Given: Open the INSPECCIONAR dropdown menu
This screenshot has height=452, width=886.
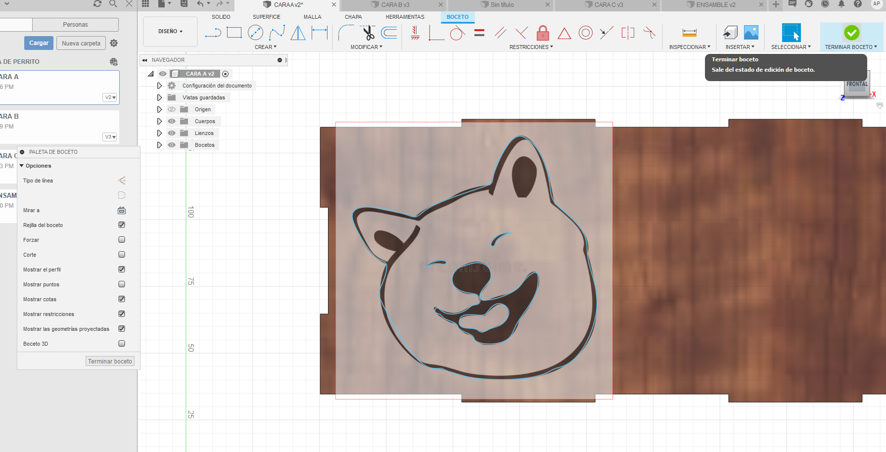Looking at the screenshot, I should point(690,47).
